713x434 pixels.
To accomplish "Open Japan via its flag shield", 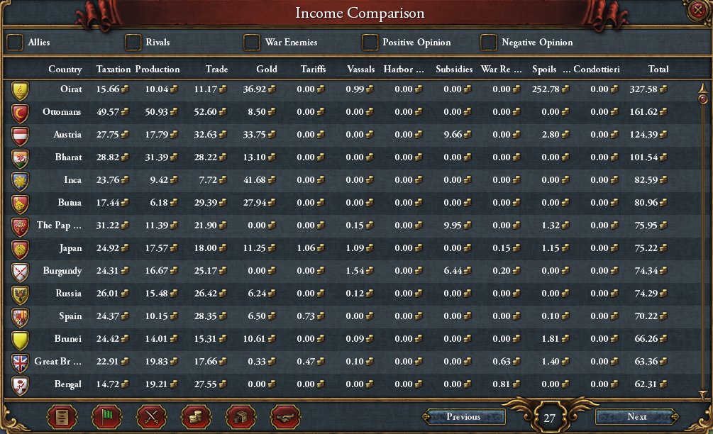I will (x=20, y=250).
